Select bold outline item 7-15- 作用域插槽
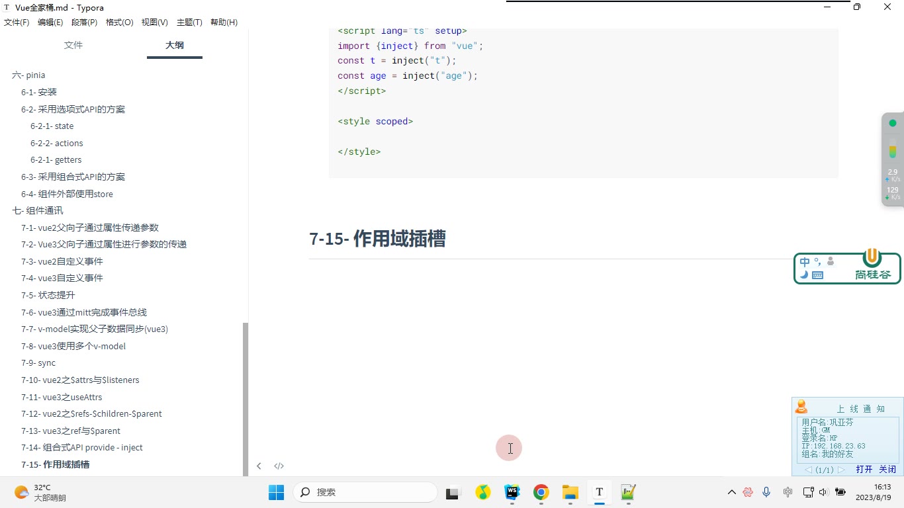The width and height of the screenshot is (904, 508). click(56, 465)
